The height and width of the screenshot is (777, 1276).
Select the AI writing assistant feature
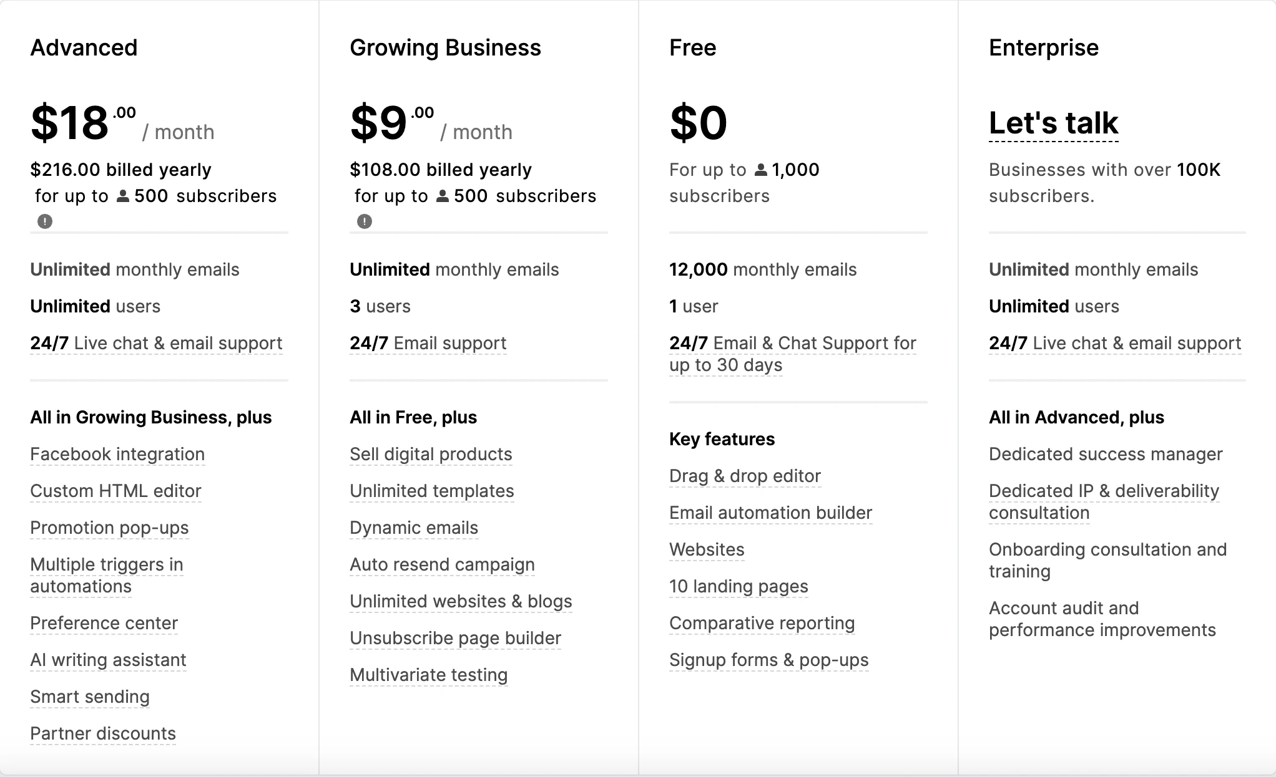[108, 660]
